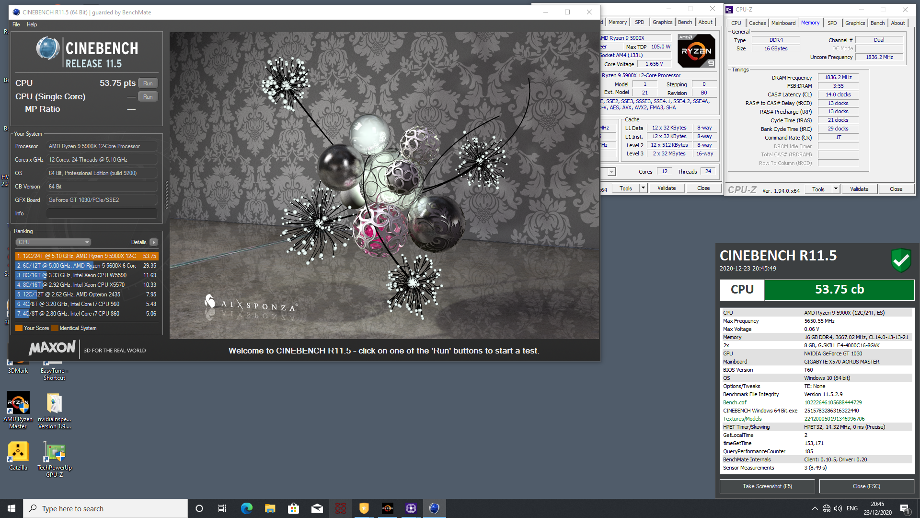The width and height of the screenshot is (920, 518).
Task: Open the 3DMark desktop shortcut
Action: tap(18, 367)
